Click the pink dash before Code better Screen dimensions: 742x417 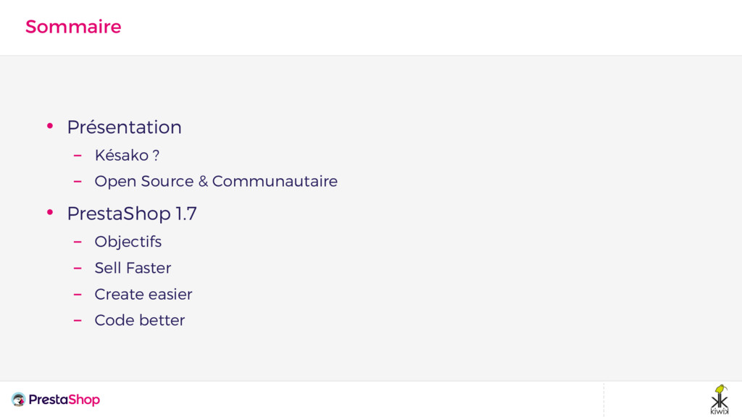pos(78,320)
